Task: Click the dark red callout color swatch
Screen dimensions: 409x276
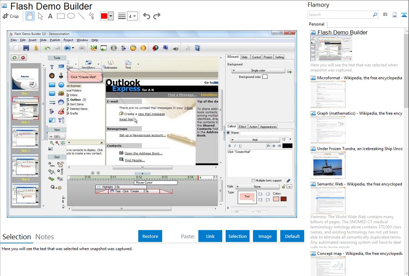Action: point(283,199)
